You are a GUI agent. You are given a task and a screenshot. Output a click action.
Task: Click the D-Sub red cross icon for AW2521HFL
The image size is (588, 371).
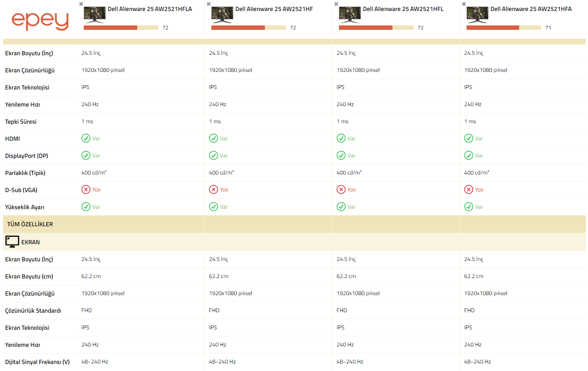tap(341, 190)
